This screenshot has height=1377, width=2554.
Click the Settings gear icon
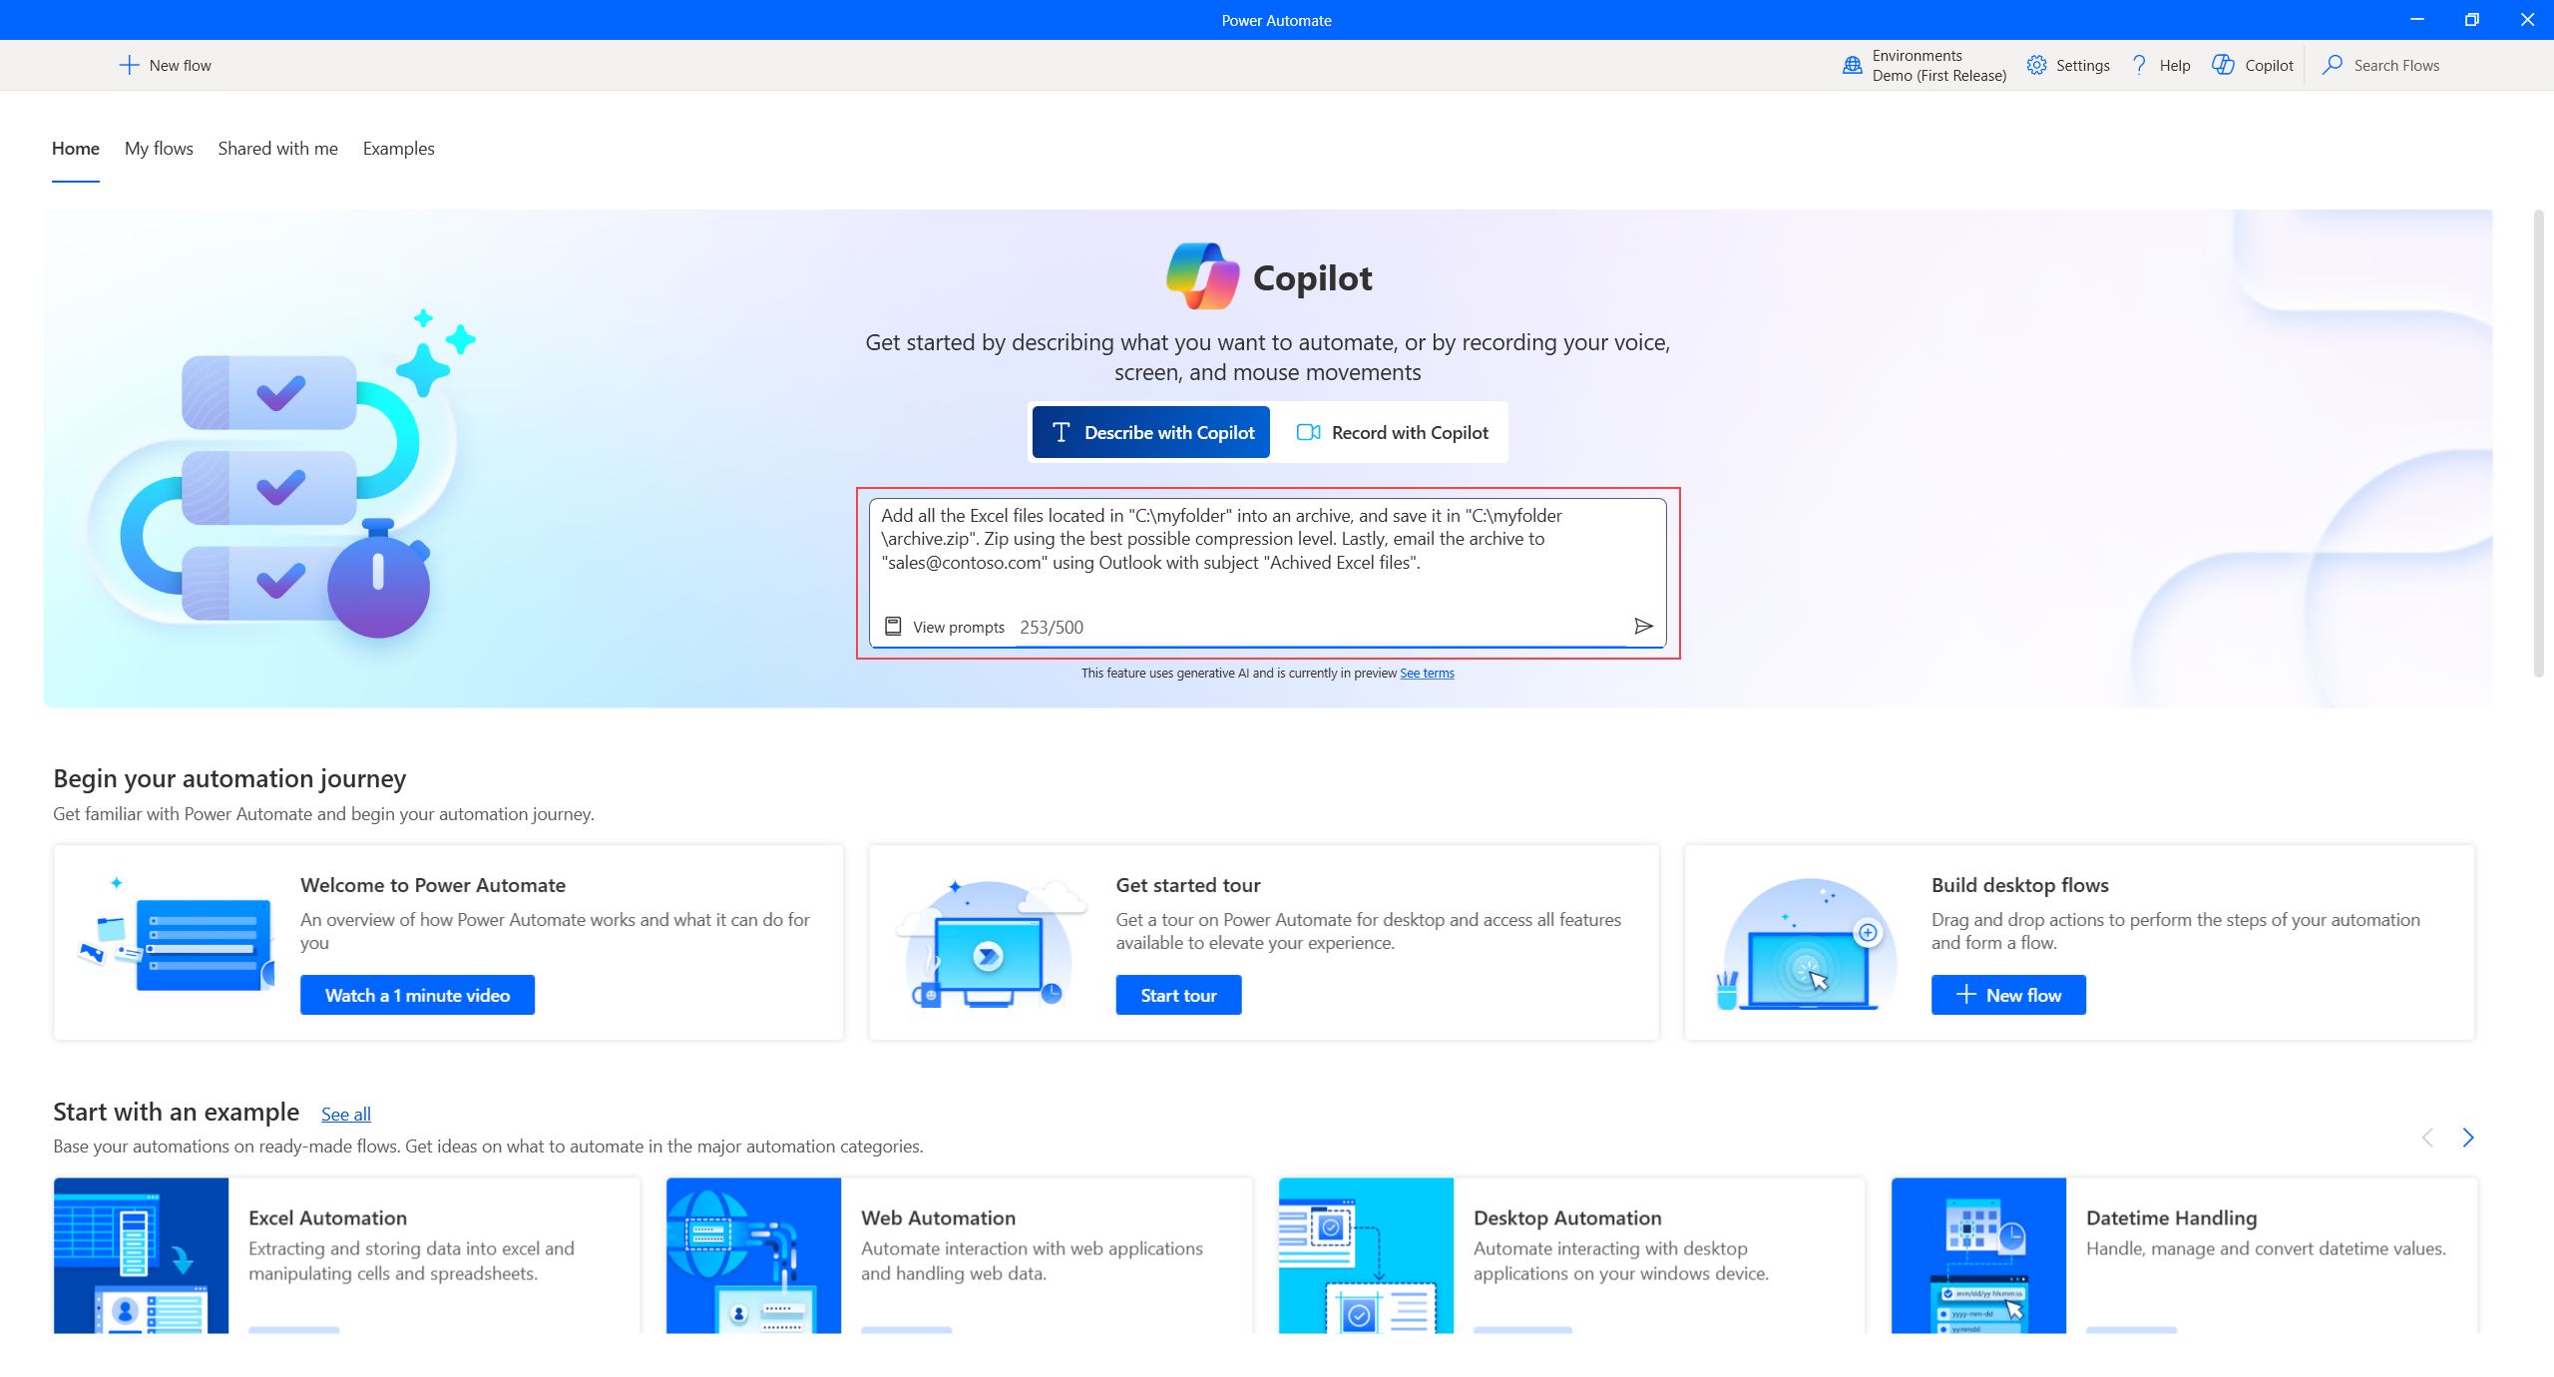coord(2033,65)
